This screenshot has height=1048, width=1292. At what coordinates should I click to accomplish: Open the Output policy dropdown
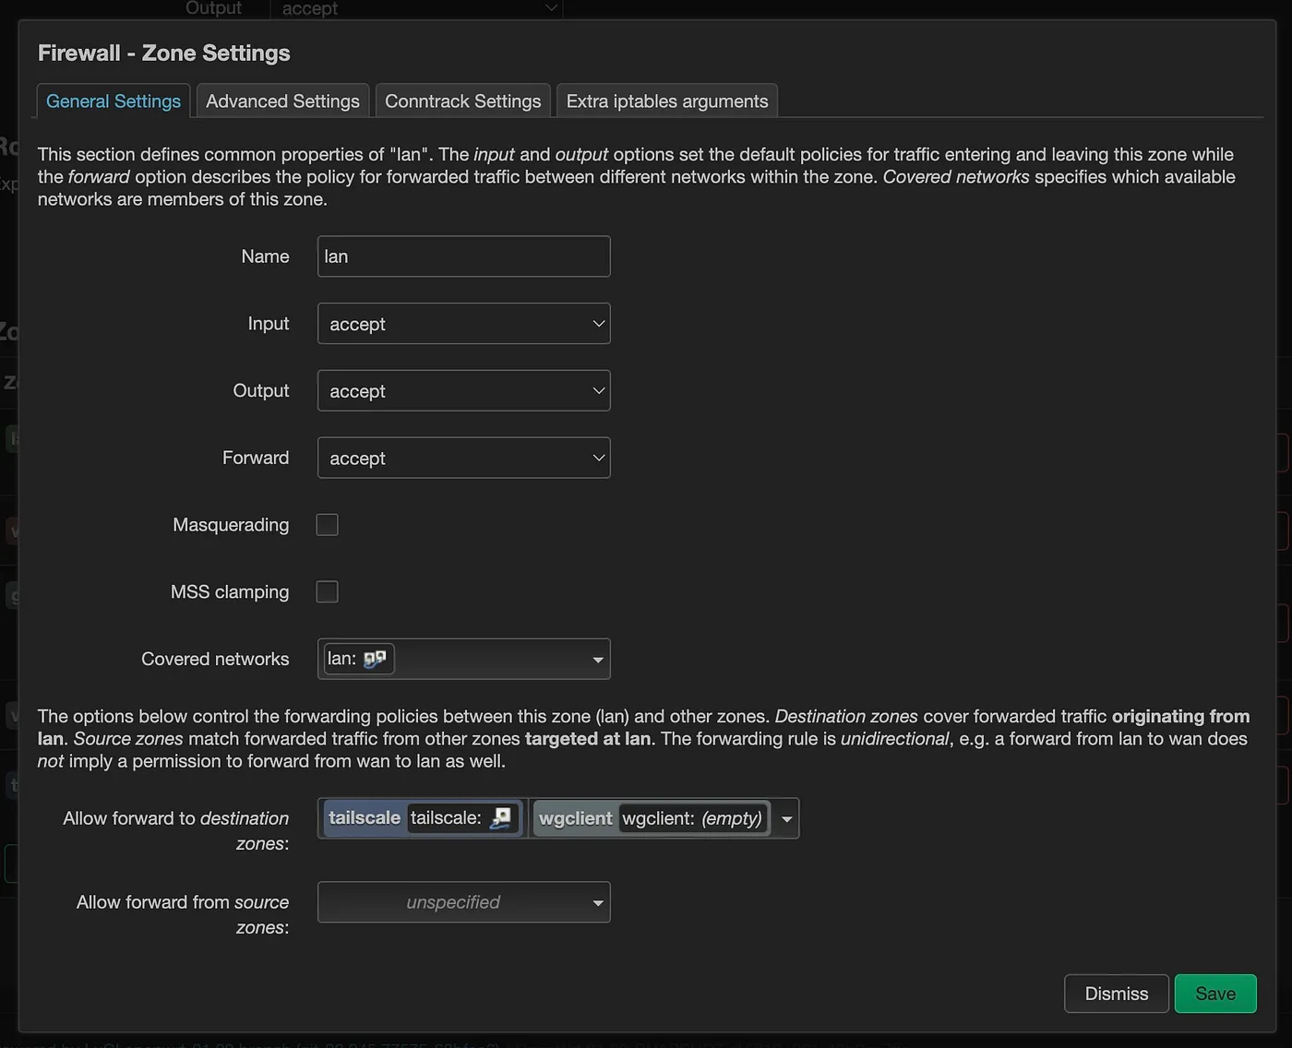pos(463,391)
